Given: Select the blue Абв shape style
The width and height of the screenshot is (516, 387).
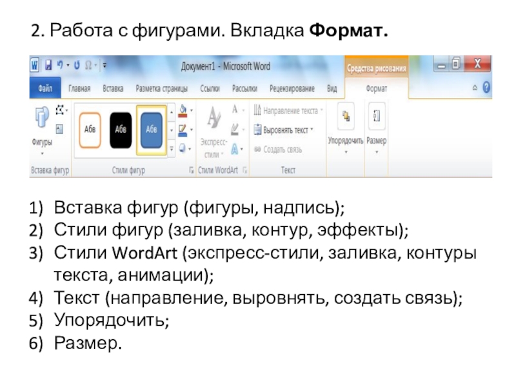Looking at the screenshot, I should (x=152, y=129).
